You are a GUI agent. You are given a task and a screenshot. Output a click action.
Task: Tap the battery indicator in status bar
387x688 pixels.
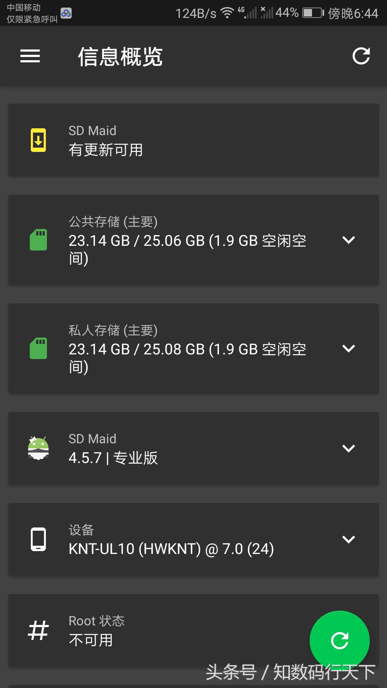pyautogui.click(x=312, y=13)
